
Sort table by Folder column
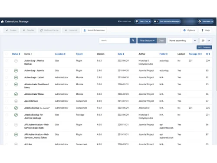click(x=163, y=54)
